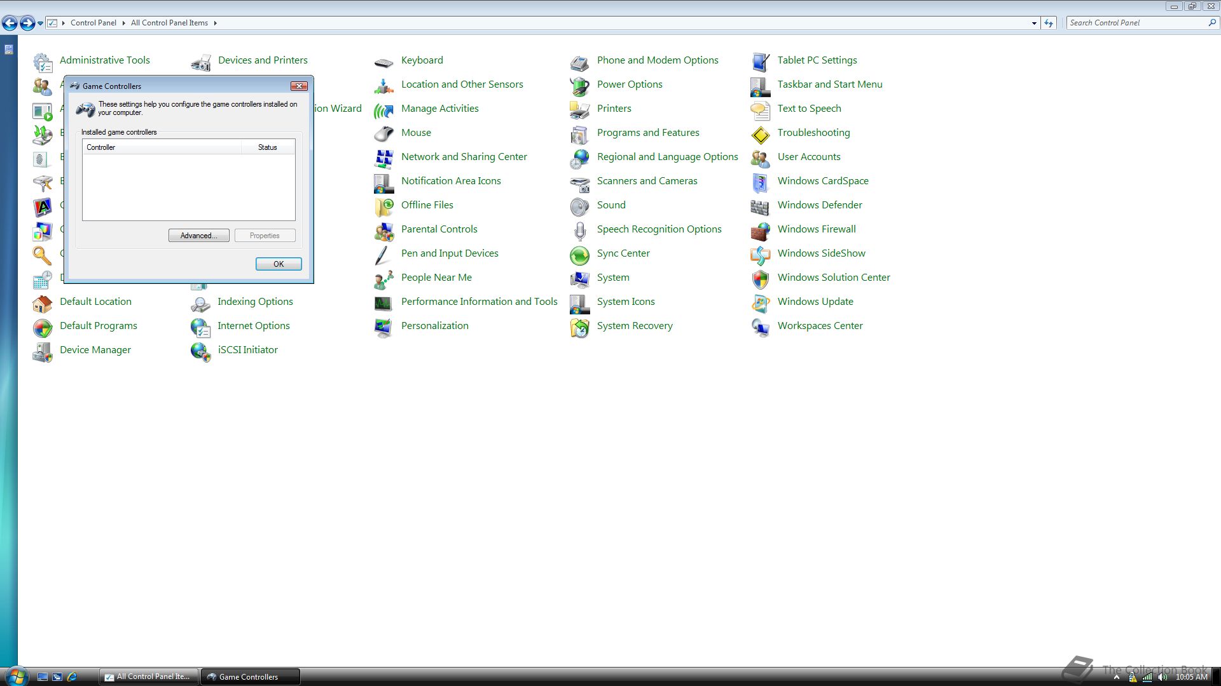Image resolution: width=1221 pixels, height=686 pixels.
Task: Click OK in Game Controllers dialog
Action: click(279, 264)
